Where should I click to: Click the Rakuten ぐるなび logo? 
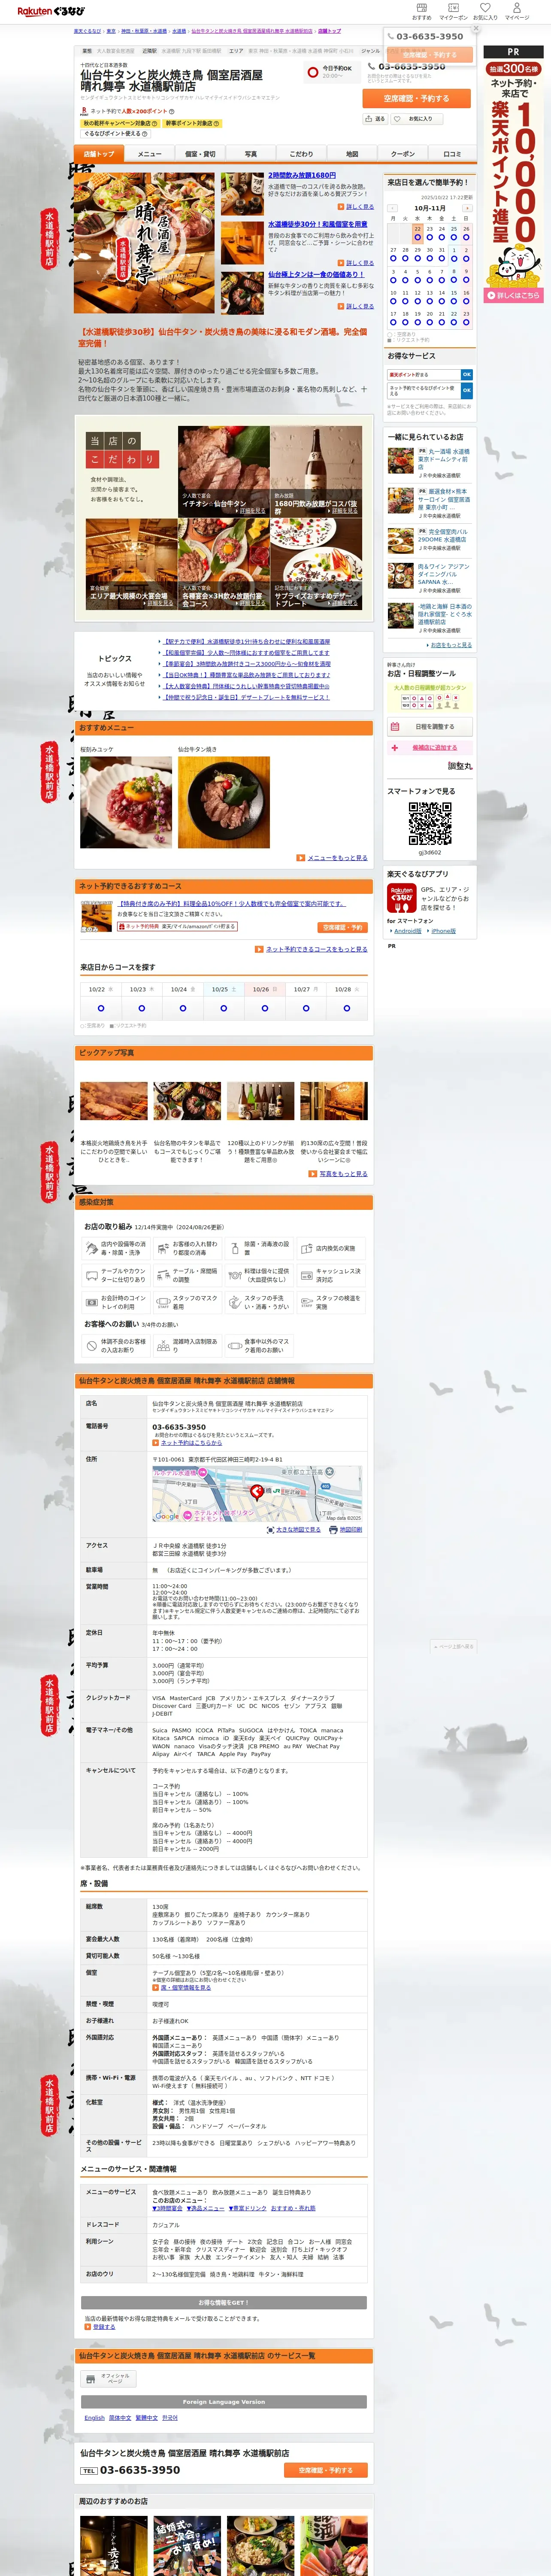point(50,12)
